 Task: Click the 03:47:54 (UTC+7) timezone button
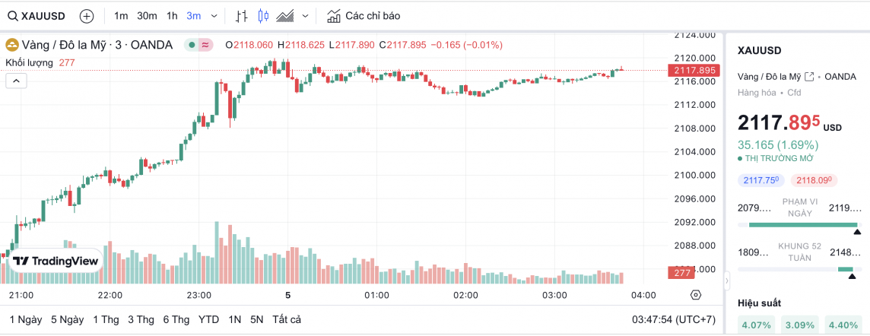pyautogui.click(x=674, y=319)
